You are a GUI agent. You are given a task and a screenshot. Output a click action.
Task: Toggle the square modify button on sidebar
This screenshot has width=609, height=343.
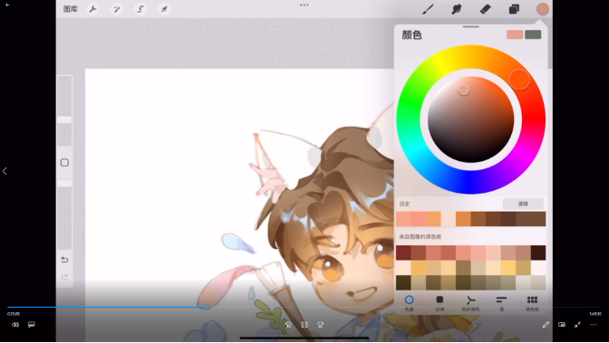coord(64,163)
